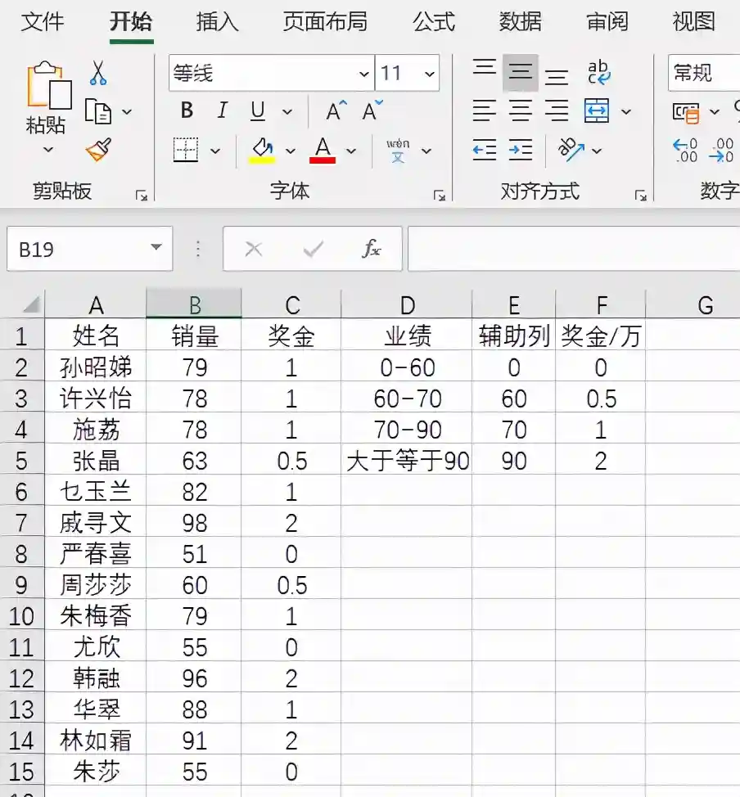
Task: Select cell C5 containing 0.5
Action: [x=291, y=461]
